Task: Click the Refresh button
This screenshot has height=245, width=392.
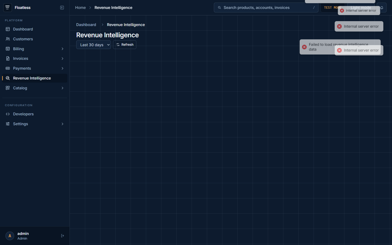Action: [125, 45]
